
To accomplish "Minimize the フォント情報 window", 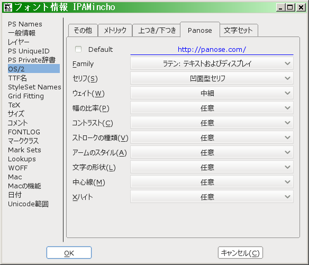I will (x=280, y=7).
